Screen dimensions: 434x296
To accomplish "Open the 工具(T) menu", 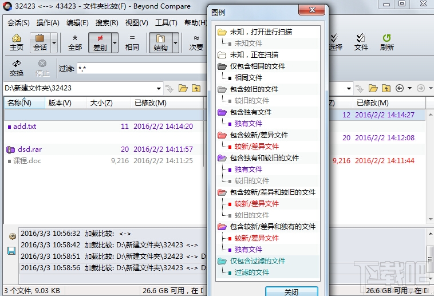I will click(166, 23).
